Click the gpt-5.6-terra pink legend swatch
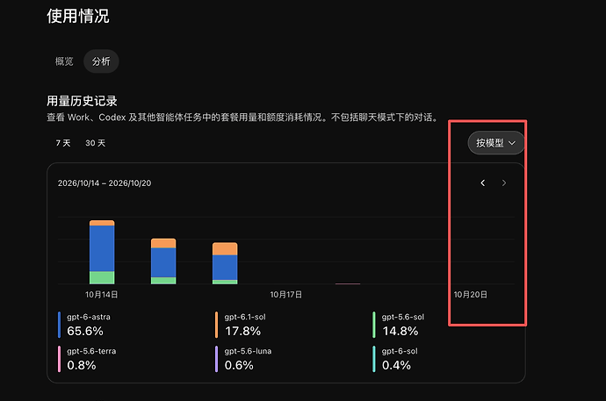Image resolution: width=606 pixels, height=401 pixels. [59, 359]
